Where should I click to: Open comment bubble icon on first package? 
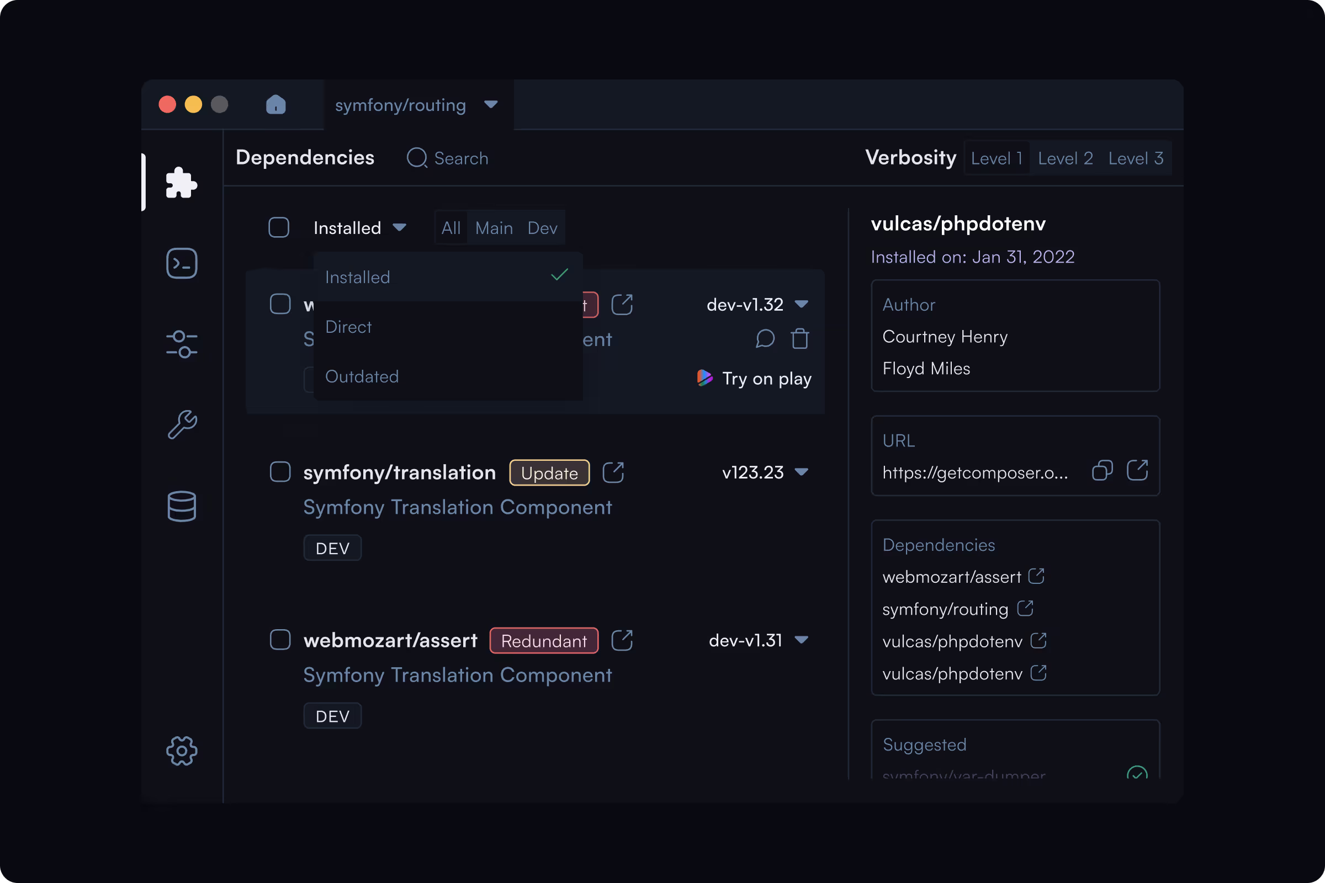tap(765, 339)
